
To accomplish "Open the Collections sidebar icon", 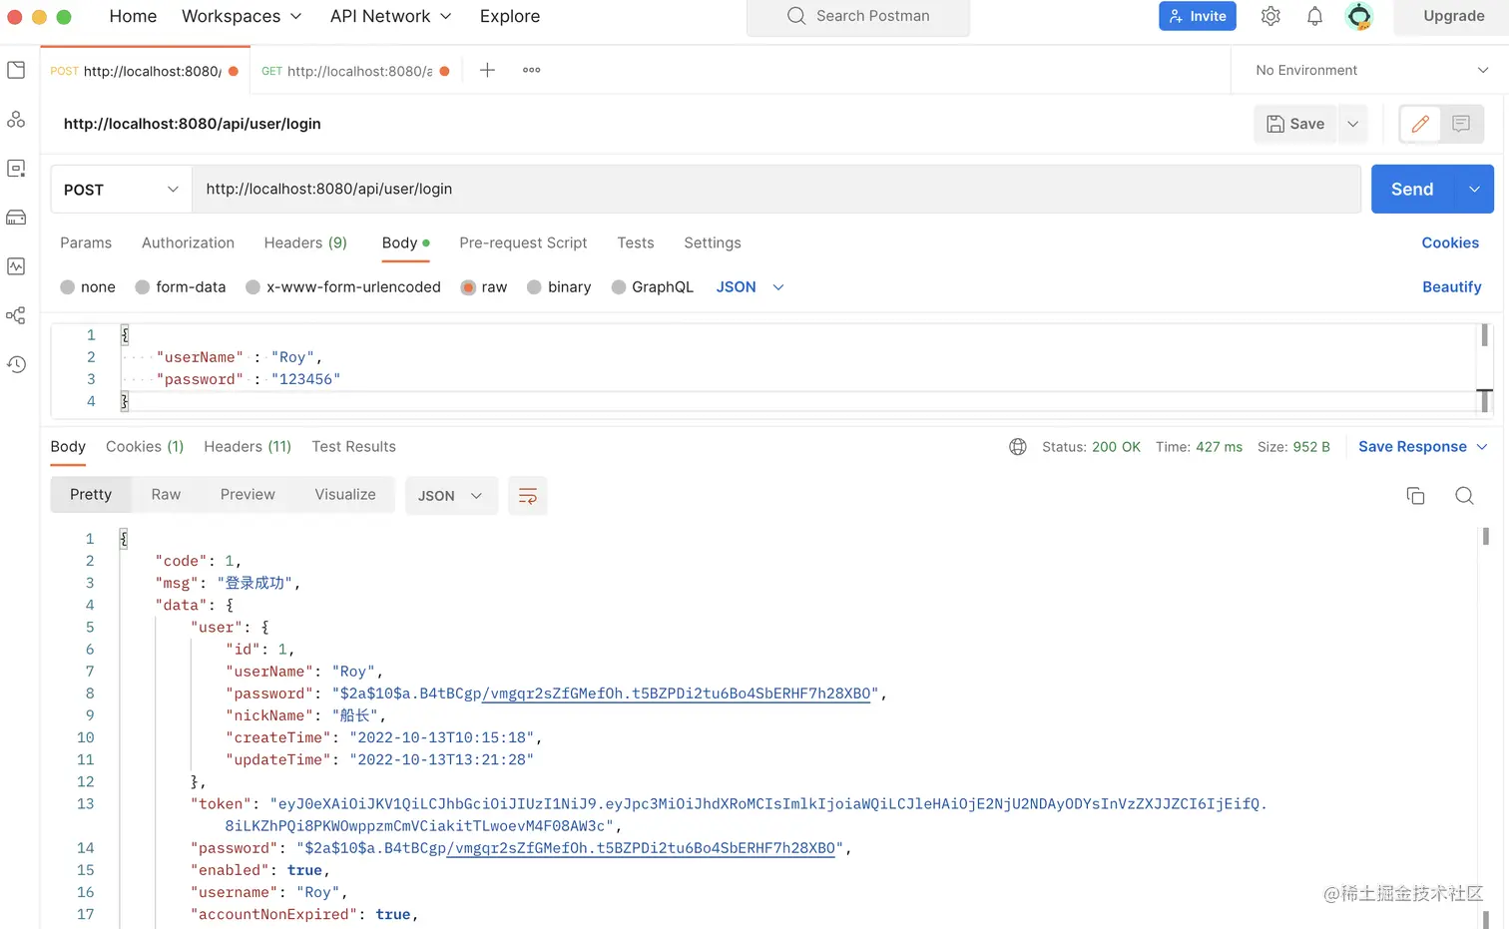I will coord(16,70).
